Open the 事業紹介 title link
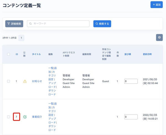This screenshot has height=135, width=166. click(37, 117)
